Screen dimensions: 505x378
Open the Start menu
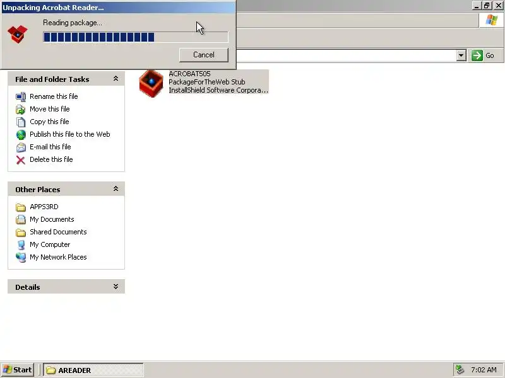pyautogui.click(x=18, y=370)
